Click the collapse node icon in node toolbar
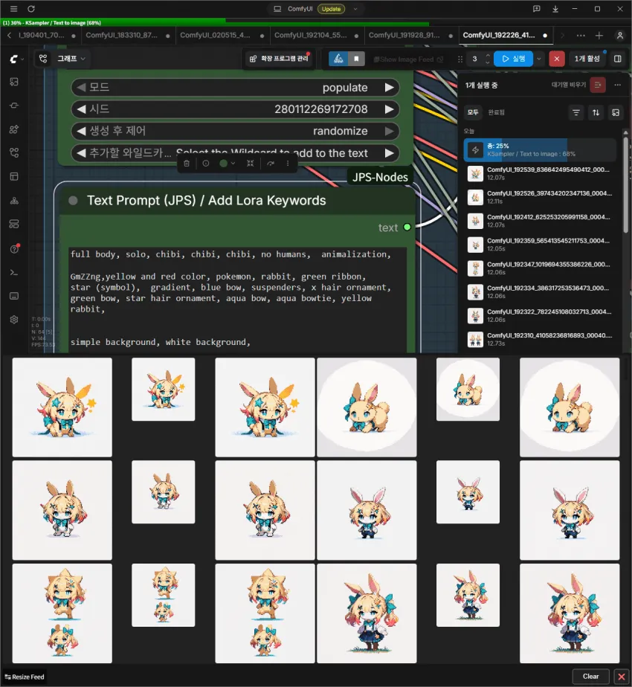The height and width of the screenshot is (687, 632). tap(251, 164)
